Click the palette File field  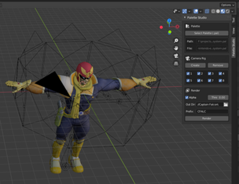point(212,48)
